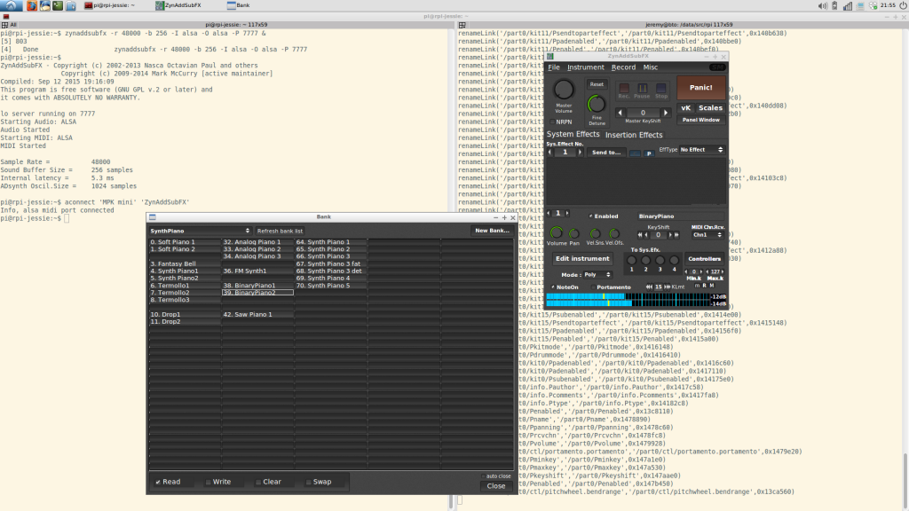Click the C copy effect button

coord(636,153)
